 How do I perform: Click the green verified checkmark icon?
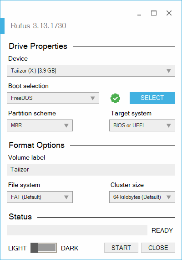[x=115, y=98]
